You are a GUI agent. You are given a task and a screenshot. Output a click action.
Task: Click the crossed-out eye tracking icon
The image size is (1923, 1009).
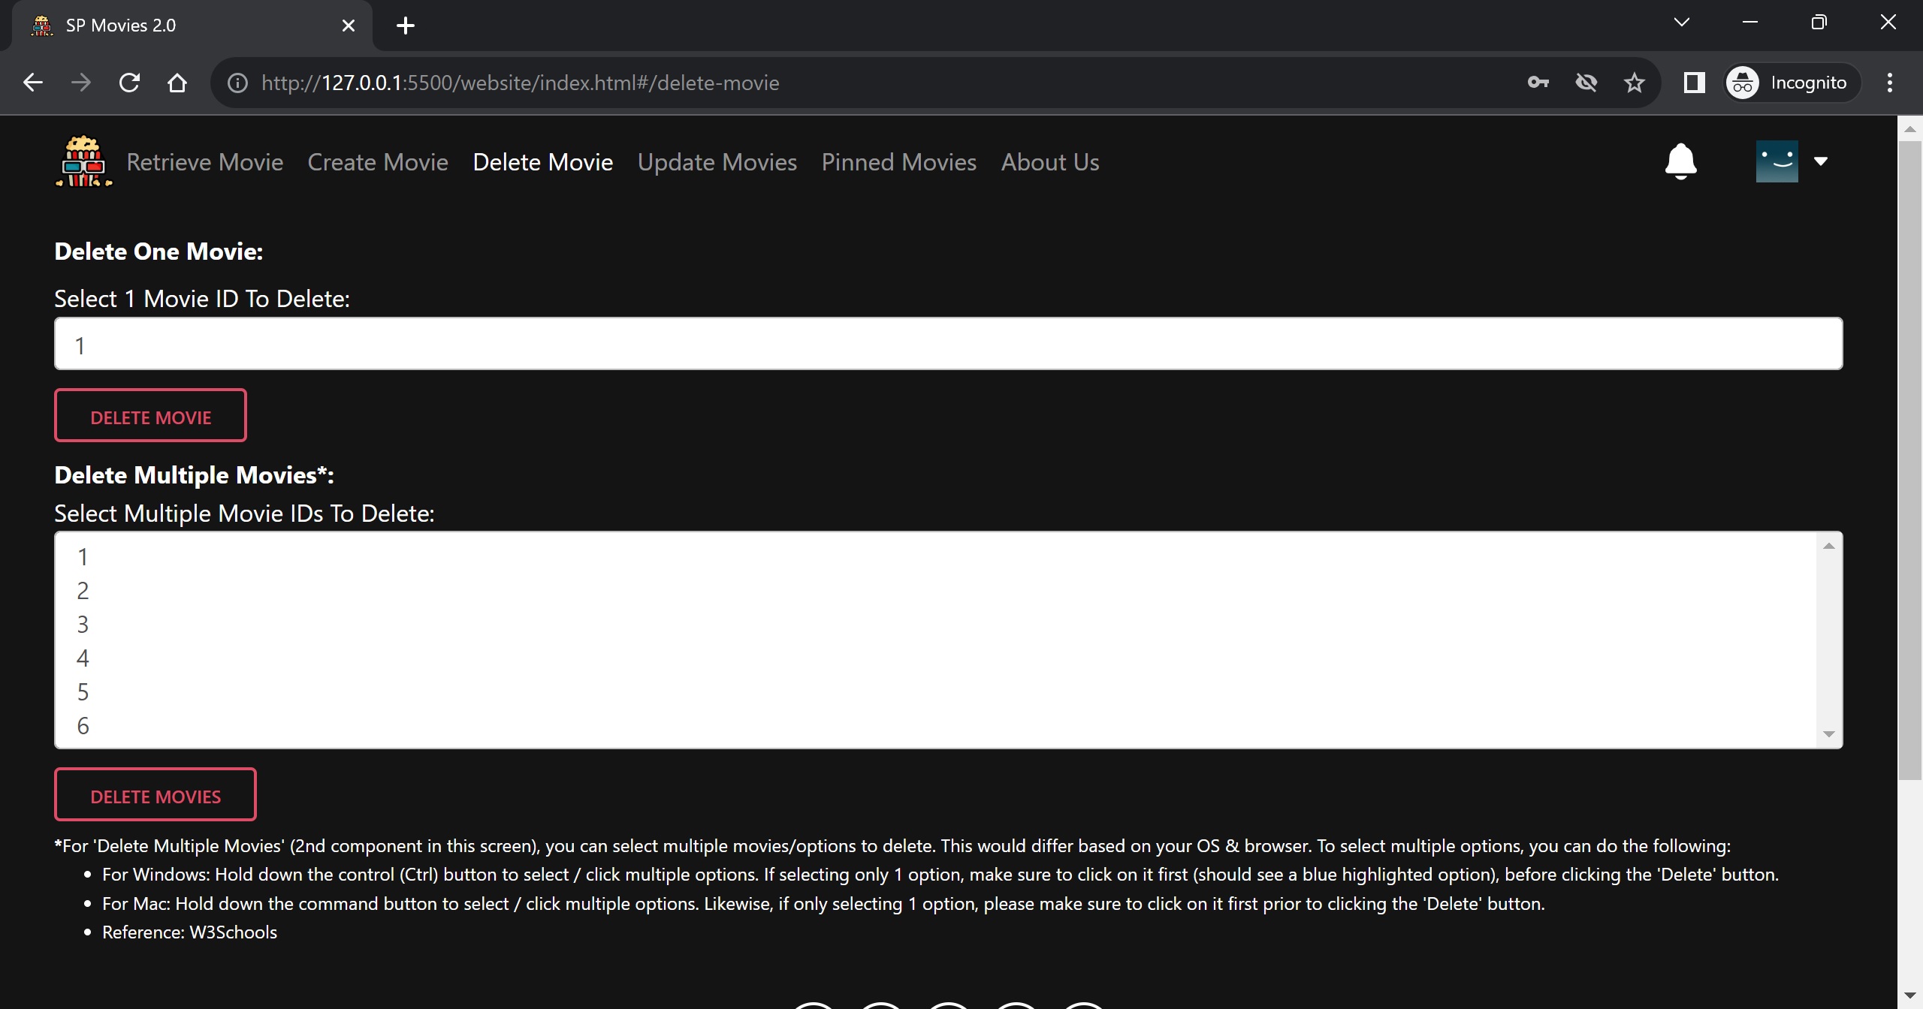[1586, 83]
